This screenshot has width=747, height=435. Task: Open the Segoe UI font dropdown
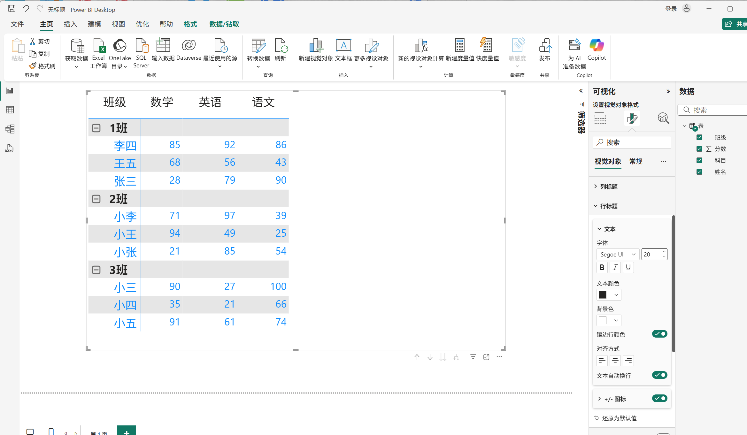coord(618,254)
